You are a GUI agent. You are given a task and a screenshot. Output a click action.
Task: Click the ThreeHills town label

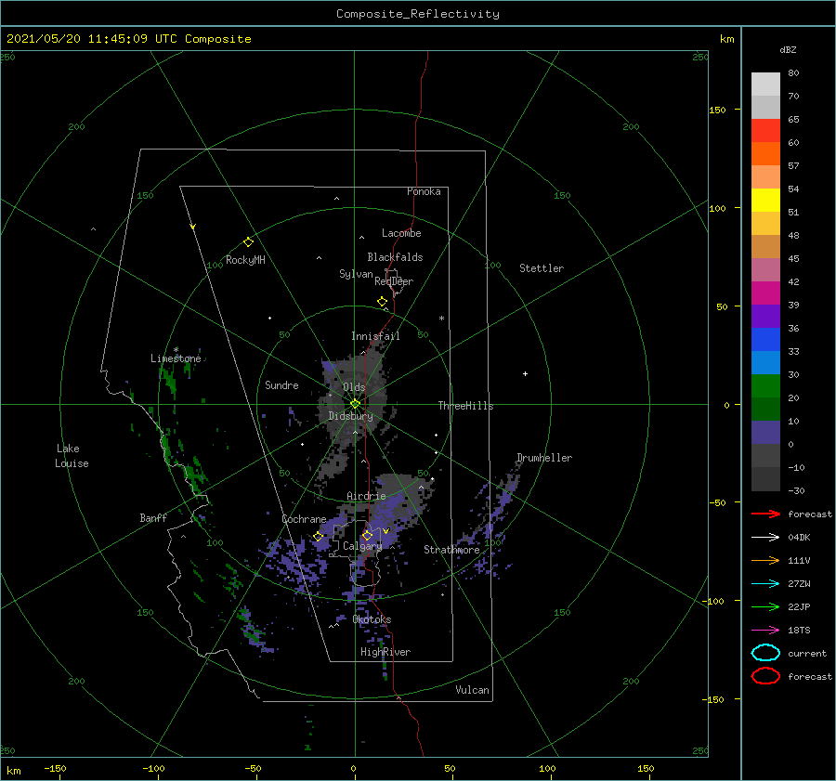[465, 406]
